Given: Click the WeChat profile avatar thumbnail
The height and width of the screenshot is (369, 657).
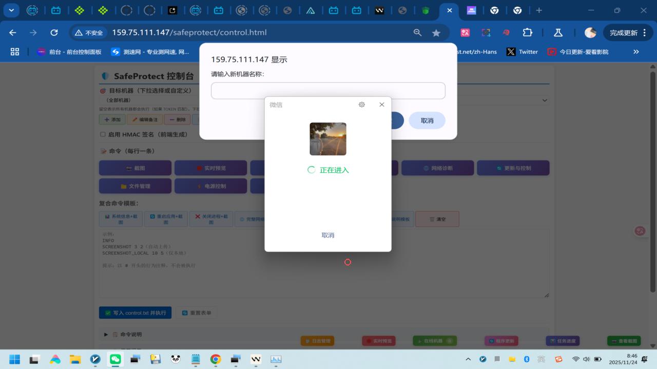Looking at the screenshot, I should [328, 139].
